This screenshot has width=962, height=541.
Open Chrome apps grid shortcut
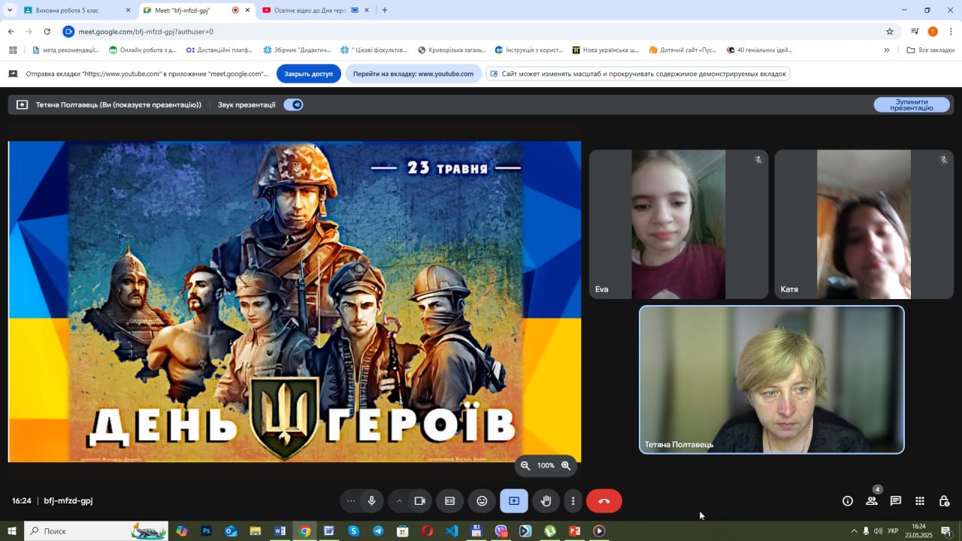(x=13, y=50)
